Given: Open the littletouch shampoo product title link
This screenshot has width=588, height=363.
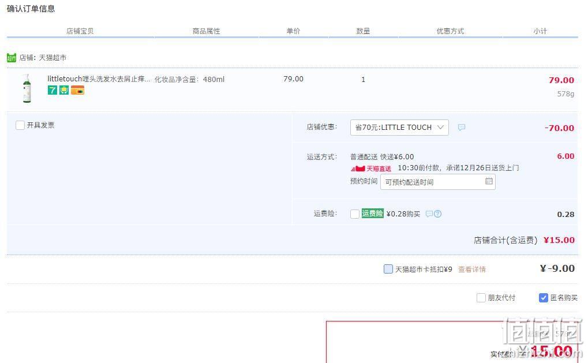Looking at the screenshot, I should (x=99, y=78).
